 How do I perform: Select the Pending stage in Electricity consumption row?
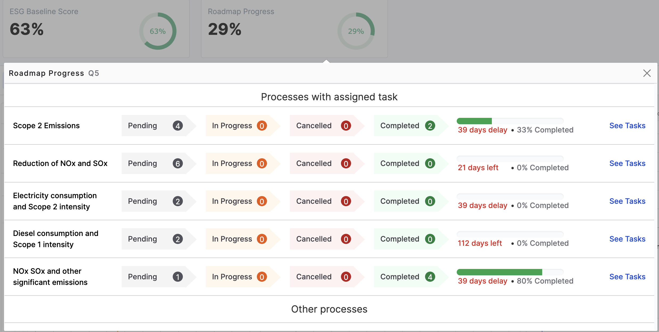(x=154, y=201)
